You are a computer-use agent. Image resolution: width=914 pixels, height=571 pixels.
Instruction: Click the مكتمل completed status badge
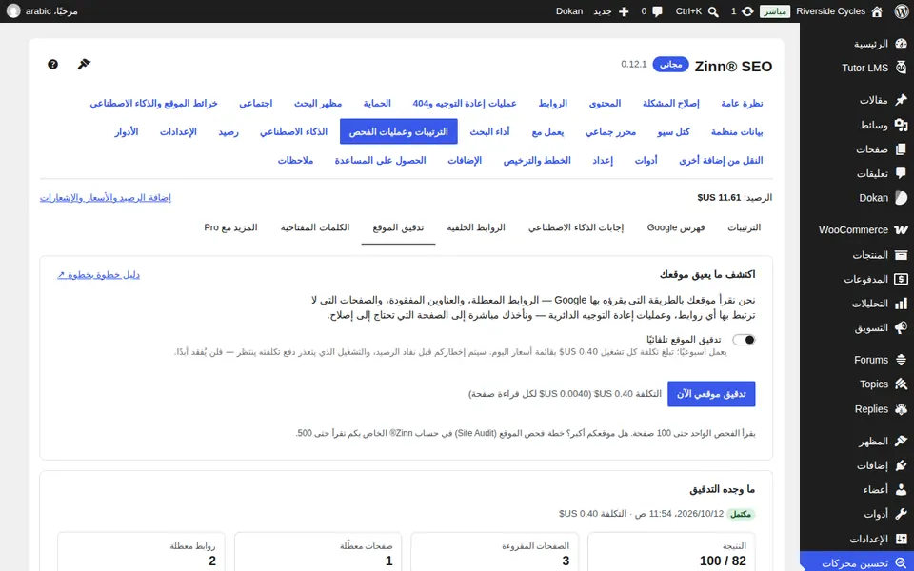tap(741, 514)
